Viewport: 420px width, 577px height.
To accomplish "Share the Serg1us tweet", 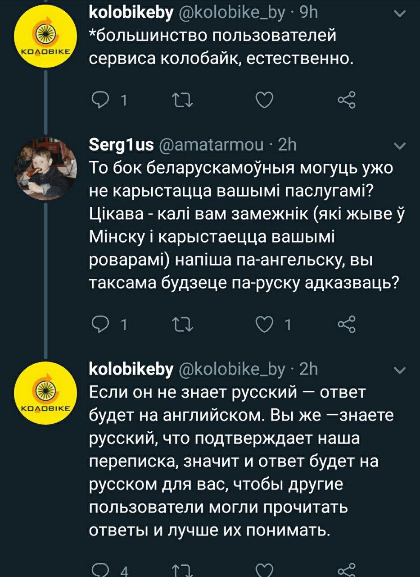I will click(347, 325).
